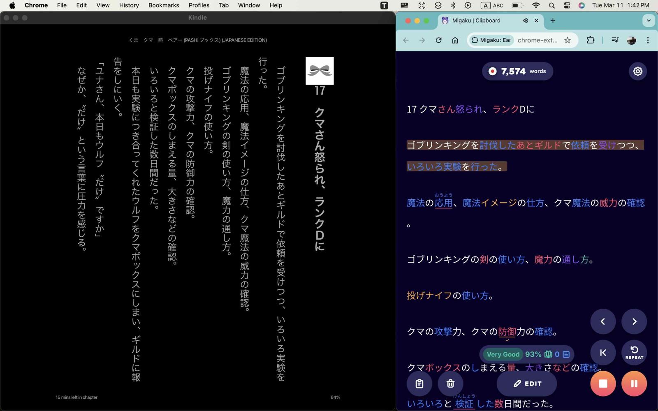This screenshot has width=658, height=411.
Task: Skip back to sentence start with skip icon
Action: point(602,352)
